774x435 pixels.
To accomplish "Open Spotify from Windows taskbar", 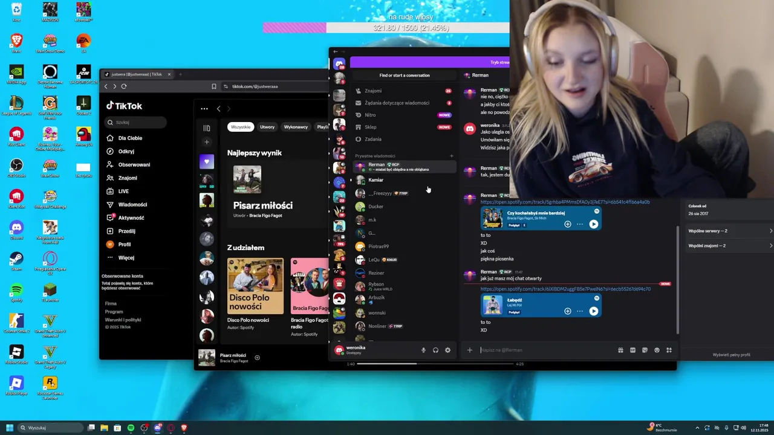I will click(x=131, y=428).
